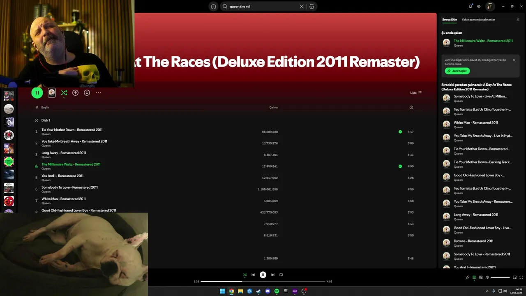
Task: Select track You Take My Breath Away - Remastered 2011
Action: point(74,141)
